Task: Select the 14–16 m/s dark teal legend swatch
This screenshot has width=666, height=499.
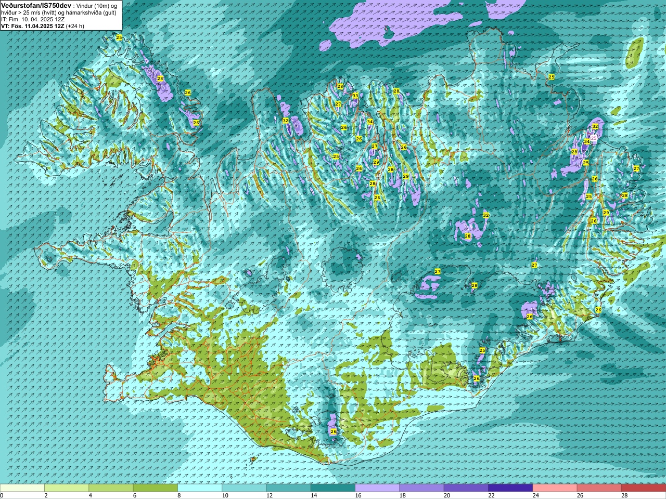Action: click(333, 488)
